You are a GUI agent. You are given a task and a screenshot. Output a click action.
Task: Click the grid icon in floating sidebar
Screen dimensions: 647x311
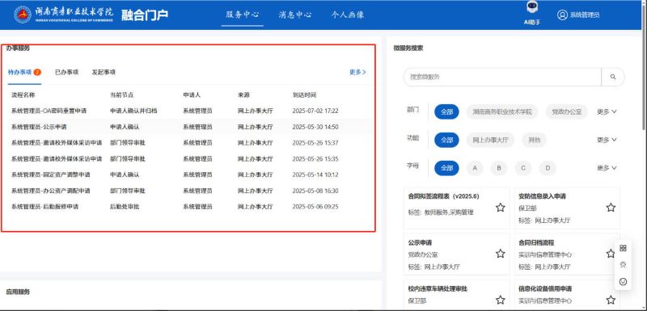pos(623,248)
